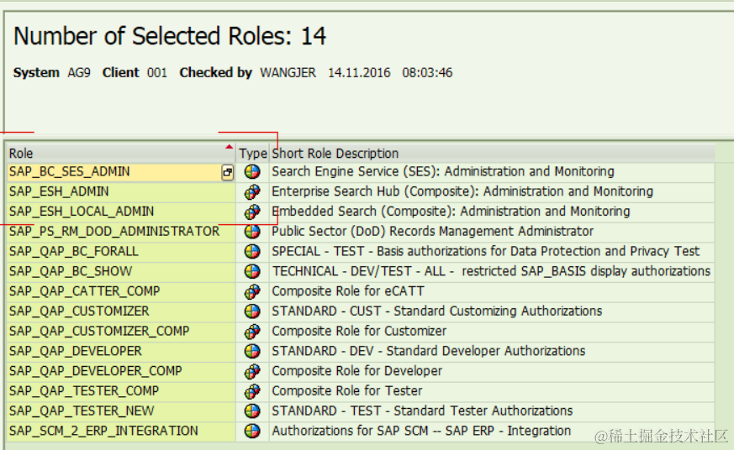This screenshot has height=450, width=734.
Task: Select the SAP_QAP_CUSTOMIZER_COMP role cell
Action: coord(121,332)
